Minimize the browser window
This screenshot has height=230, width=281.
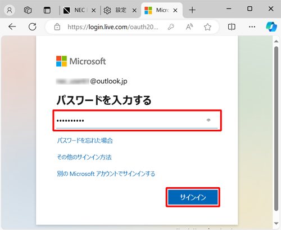pos(229,8)
